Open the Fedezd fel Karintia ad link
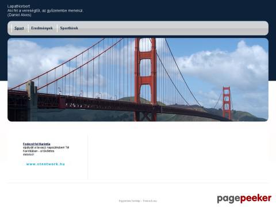276x207 pixels. tap(37, 144)
